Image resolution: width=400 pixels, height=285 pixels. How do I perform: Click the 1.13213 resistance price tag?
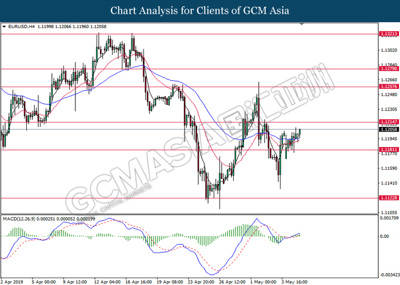[389, 34]
